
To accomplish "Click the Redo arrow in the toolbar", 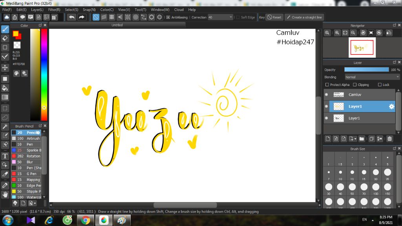I will 82,17.
